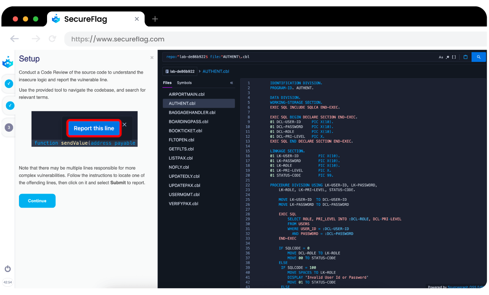
Task: Select the SecureFlag browser tab
Action: point(86,19)
